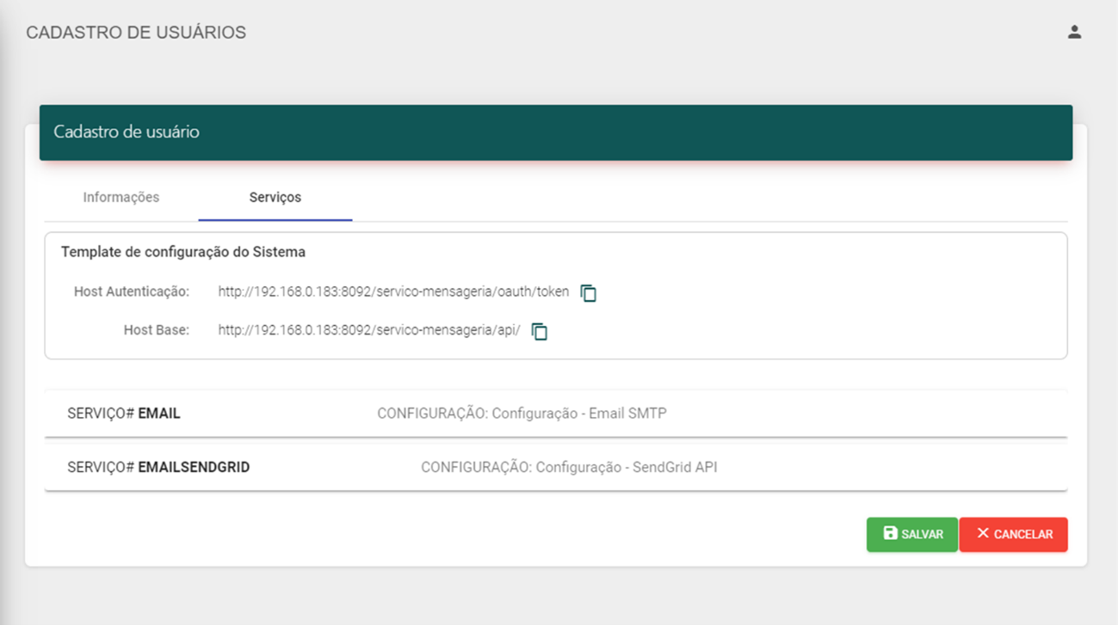The width and height of the screenshot is (1118, 625).
Task: Open the user profile icon
Action: (x=1074, y=32)
